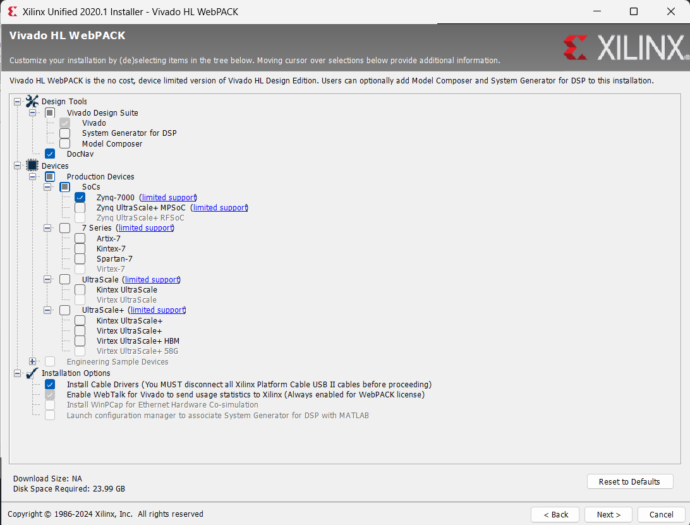Collapse the UltraScale+ node
The image size is (690, 525).
click(x=47, y=310)
